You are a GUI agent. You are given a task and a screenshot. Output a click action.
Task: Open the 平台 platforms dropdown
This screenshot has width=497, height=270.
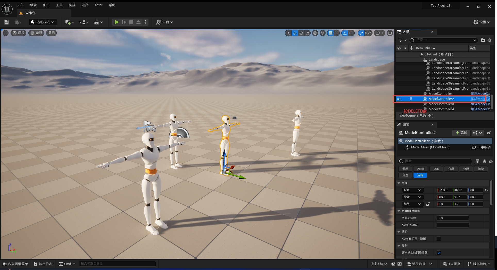pos(165,22)
